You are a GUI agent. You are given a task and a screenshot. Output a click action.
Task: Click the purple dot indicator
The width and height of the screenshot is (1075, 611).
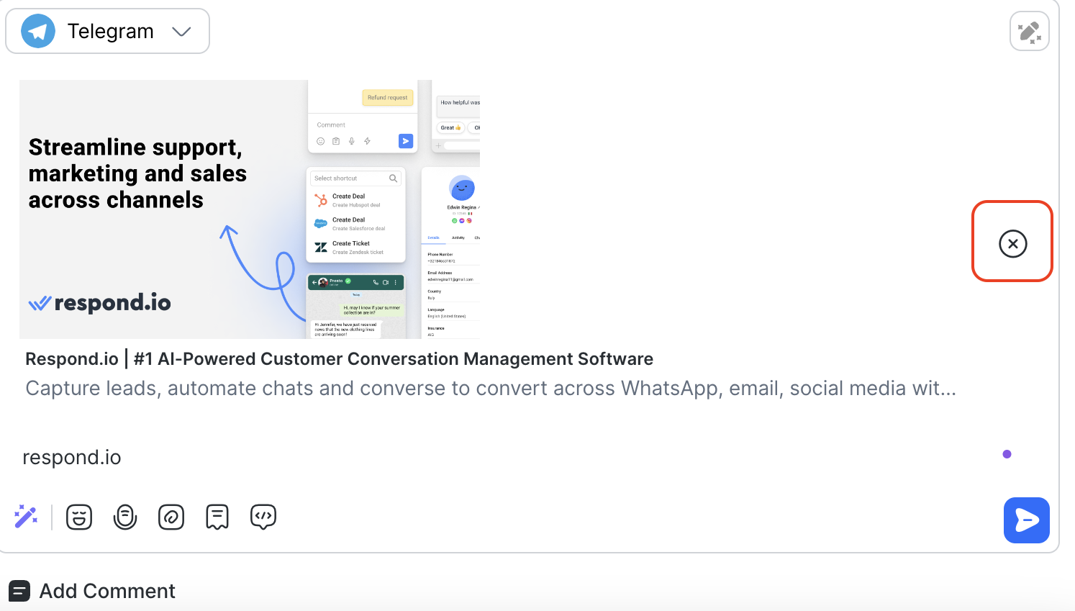(1007, 454)
